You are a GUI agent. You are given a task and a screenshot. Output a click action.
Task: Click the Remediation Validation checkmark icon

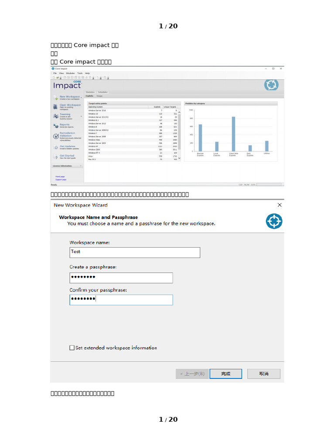click(56, 136)
